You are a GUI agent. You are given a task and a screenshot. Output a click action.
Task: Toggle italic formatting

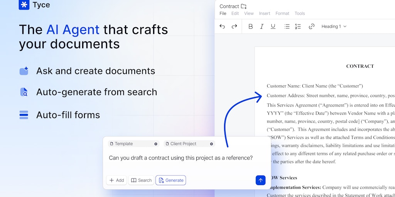[x=262, y=27]
